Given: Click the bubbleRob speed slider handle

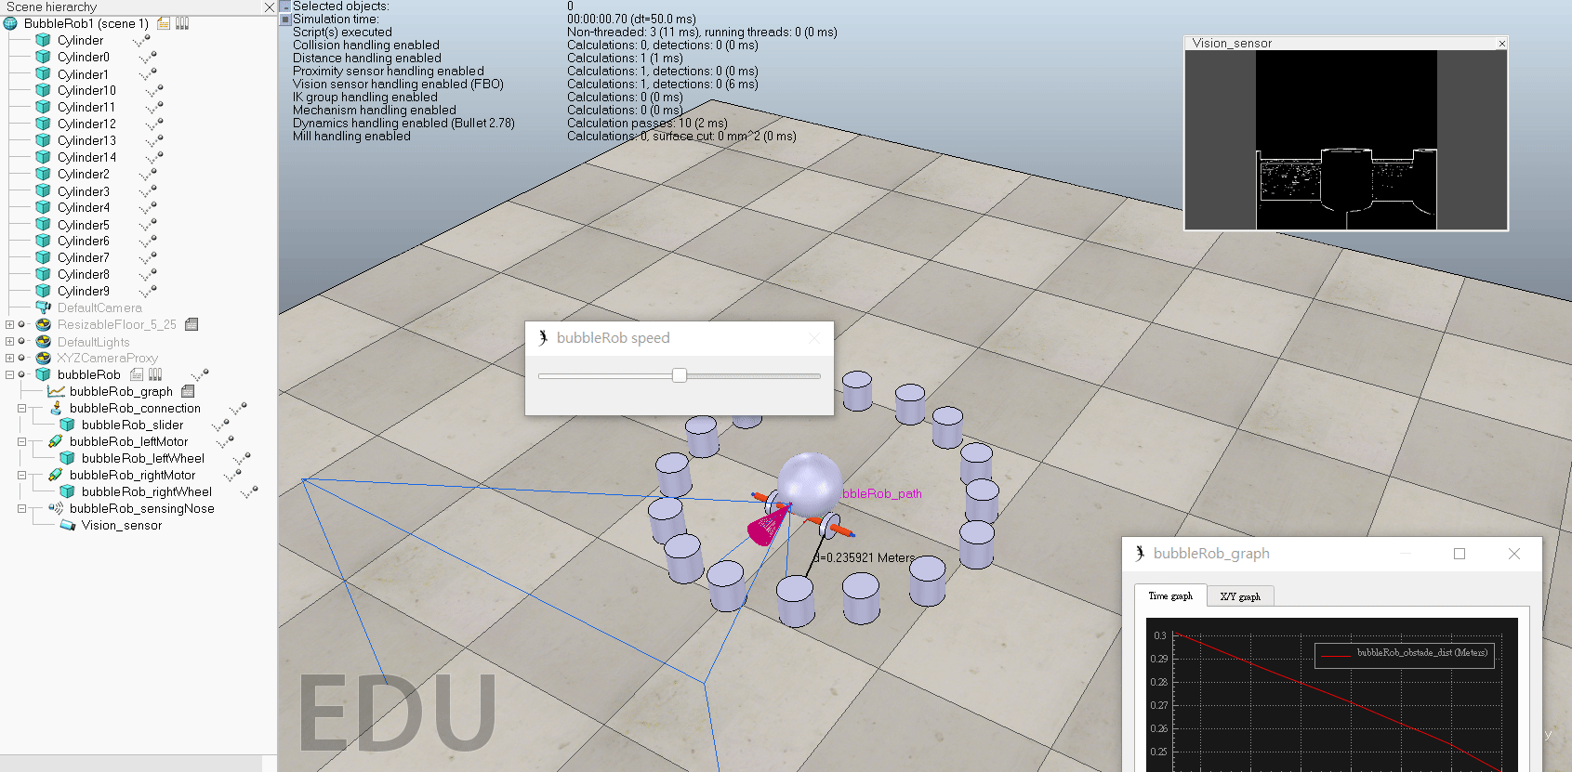Looking at the screenshot, I should coord(680,375).
